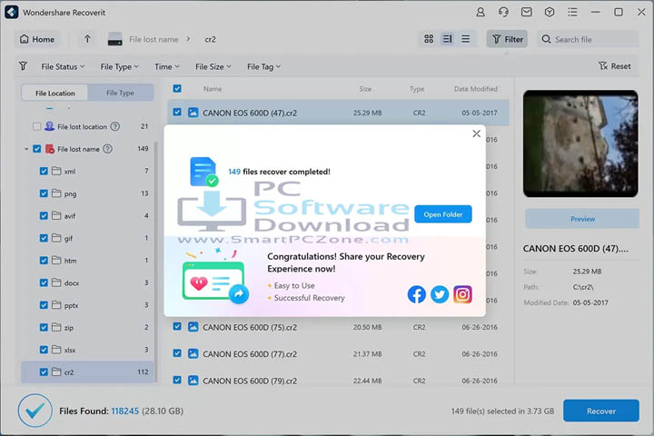Screen dimensions: 654x436
Task: Sort by the Date Modified column header
Action: (475, 88)
